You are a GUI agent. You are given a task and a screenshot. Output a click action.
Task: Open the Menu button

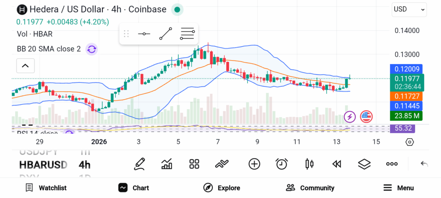[x=398, y=188]
